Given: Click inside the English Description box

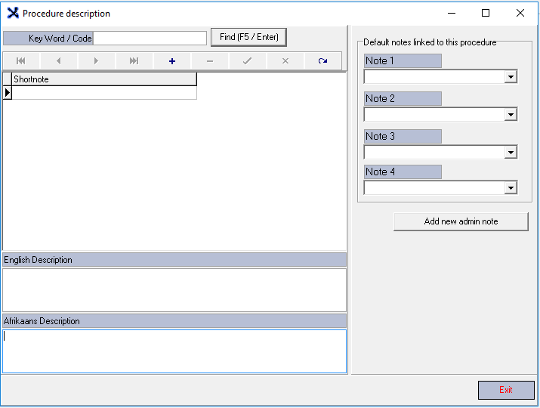Looking at the screenshot, I should tap(174, 289).
